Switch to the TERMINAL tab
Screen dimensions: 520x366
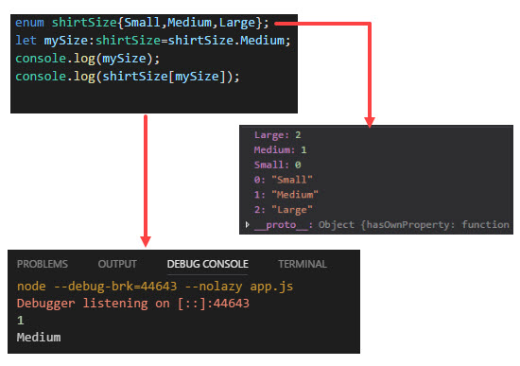tap(303, 264)
